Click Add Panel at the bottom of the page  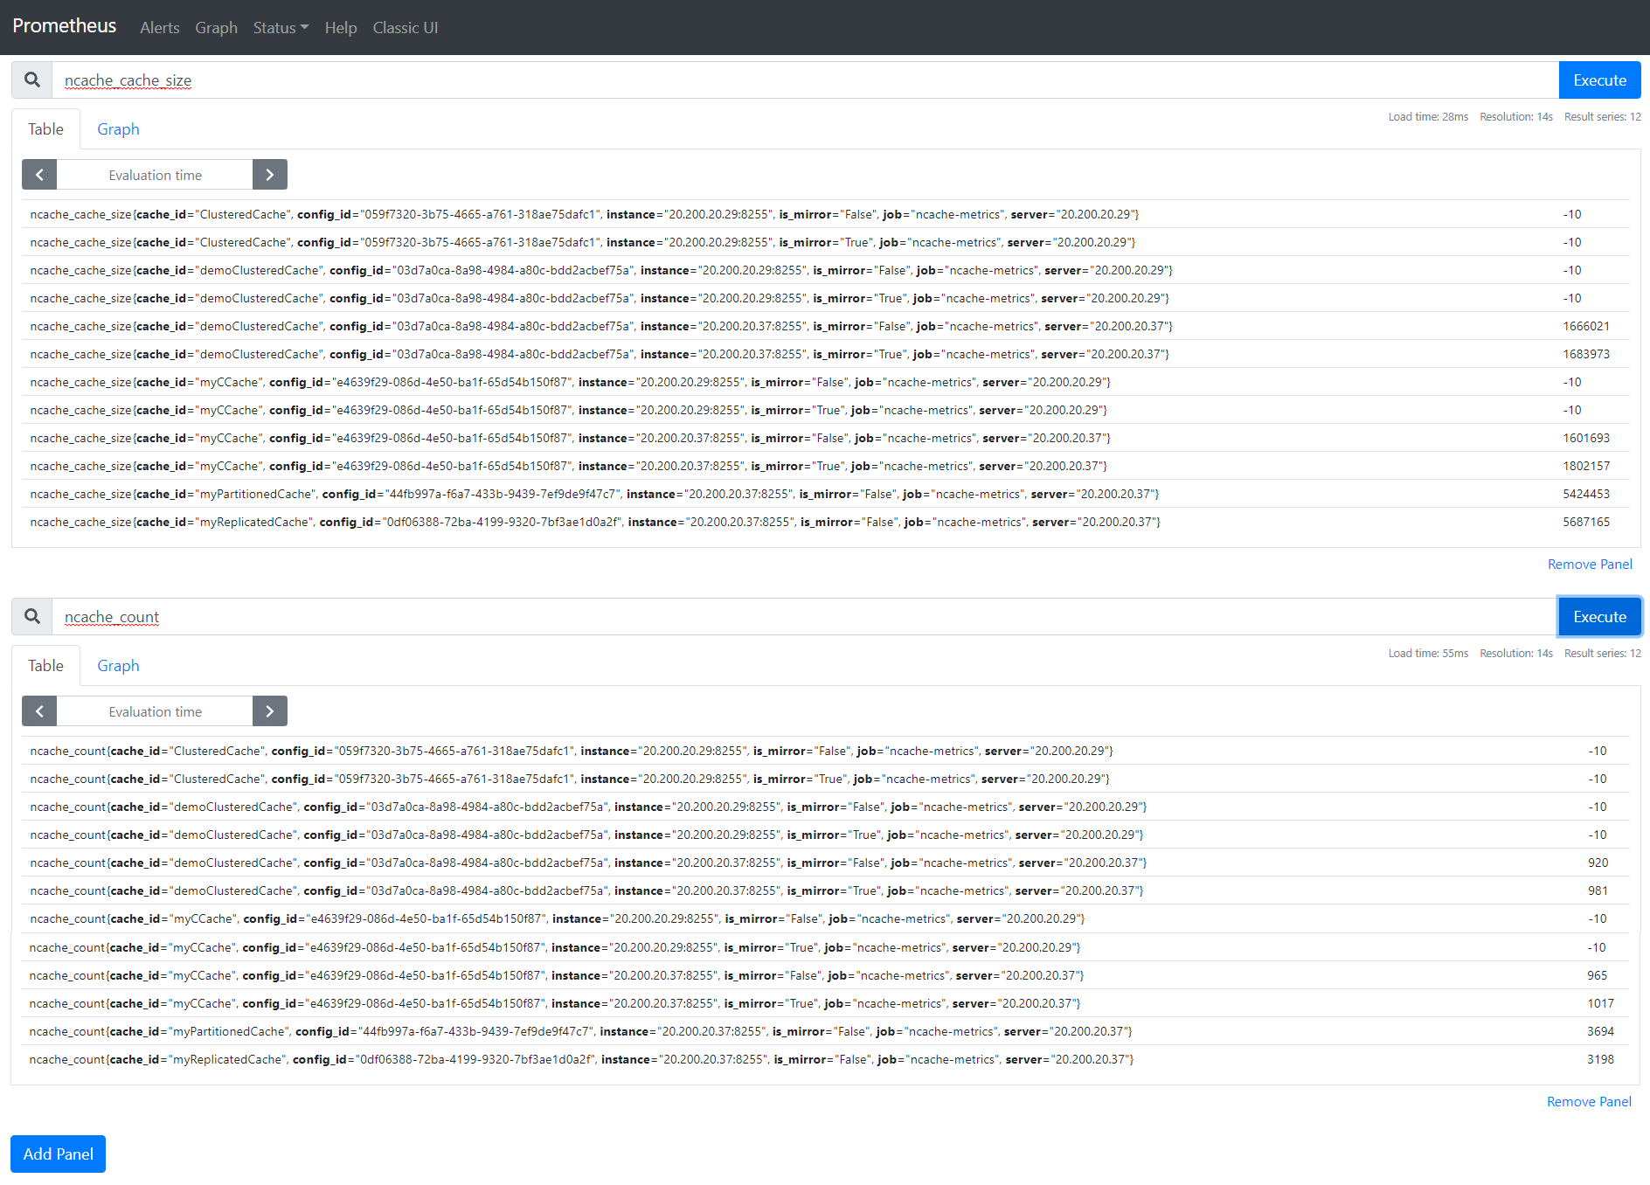[x=58, y=1154]
